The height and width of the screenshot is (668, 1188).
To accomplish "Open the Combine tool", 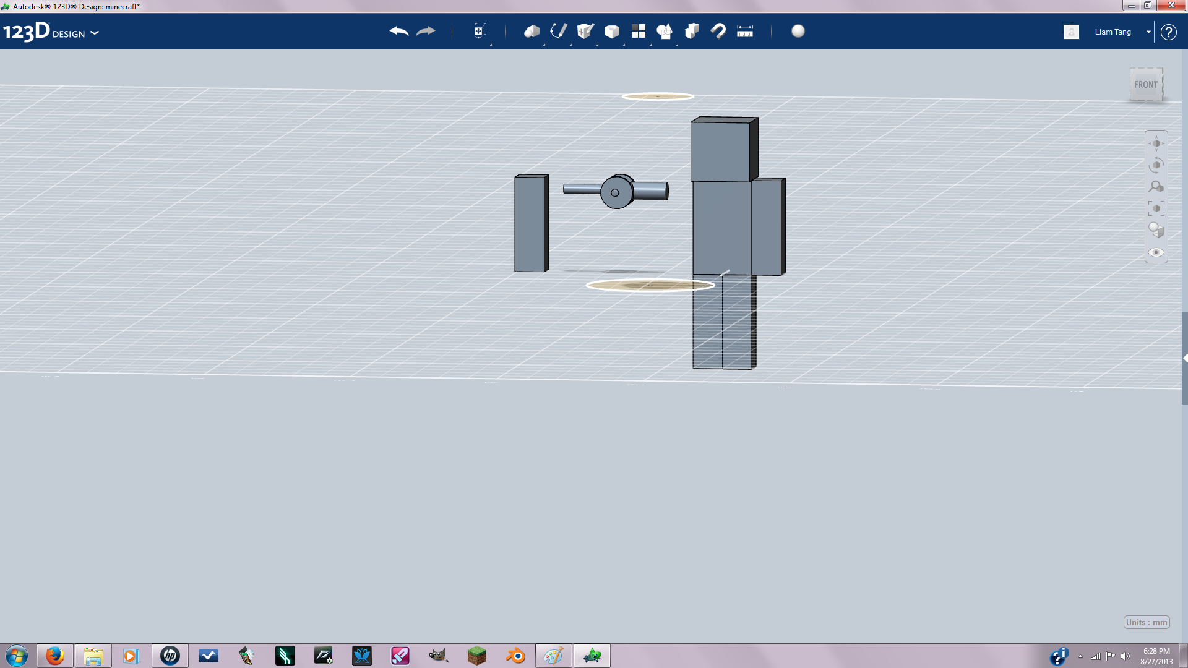I will [x=692, y=31].
